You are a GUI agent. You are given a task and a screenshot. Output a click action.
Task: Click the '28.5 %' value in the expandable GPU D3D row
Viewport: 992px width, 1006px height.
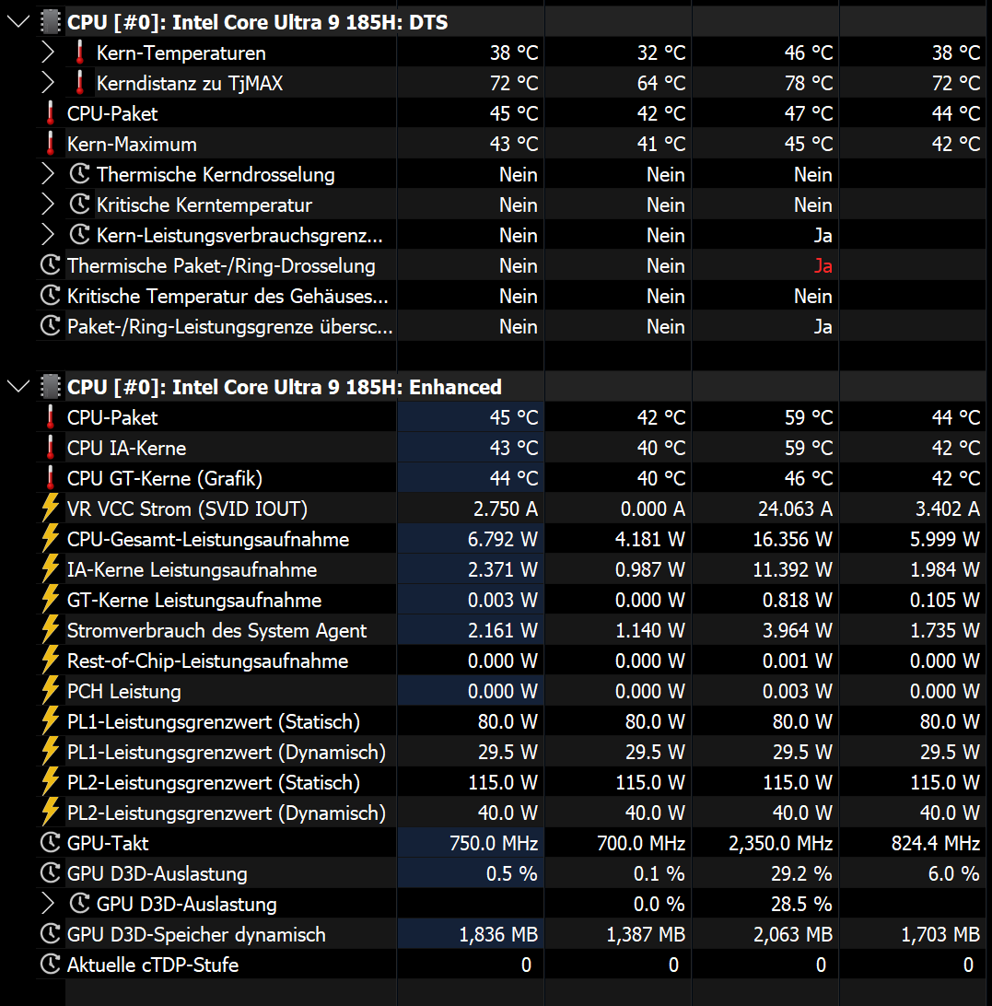pyautogui.click(x=801, y=904)
